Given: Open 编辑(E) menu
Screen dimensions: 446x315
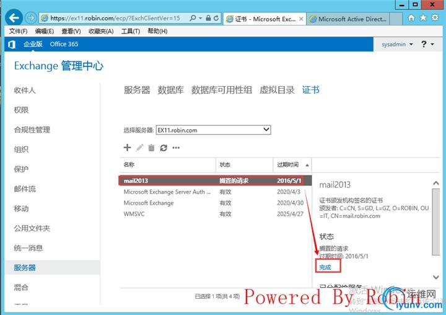Looking at the screenshot, I should click(x=45, y=31).
